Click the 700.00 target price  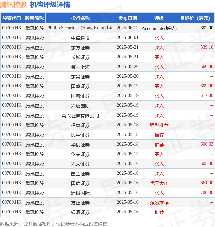(207, 193)
